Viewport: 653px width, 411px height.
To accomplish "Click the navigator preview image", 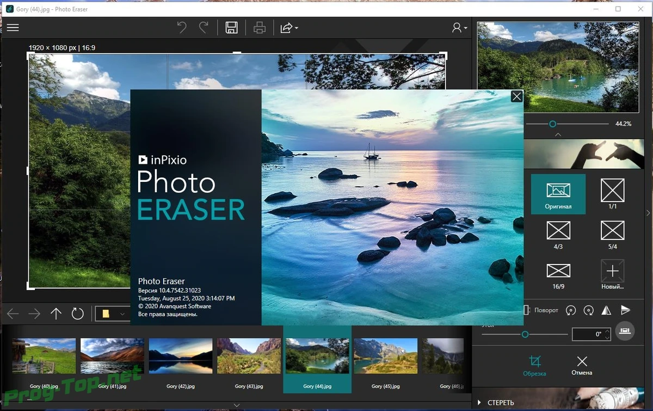I will 558,67.
